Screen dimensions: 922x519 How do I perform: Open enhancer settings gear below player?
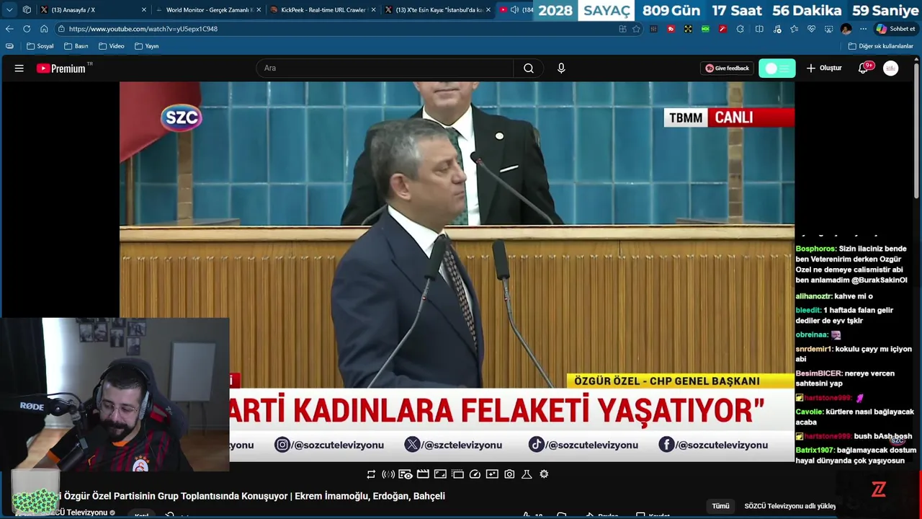pyautogui.click(x=544, y=474)
